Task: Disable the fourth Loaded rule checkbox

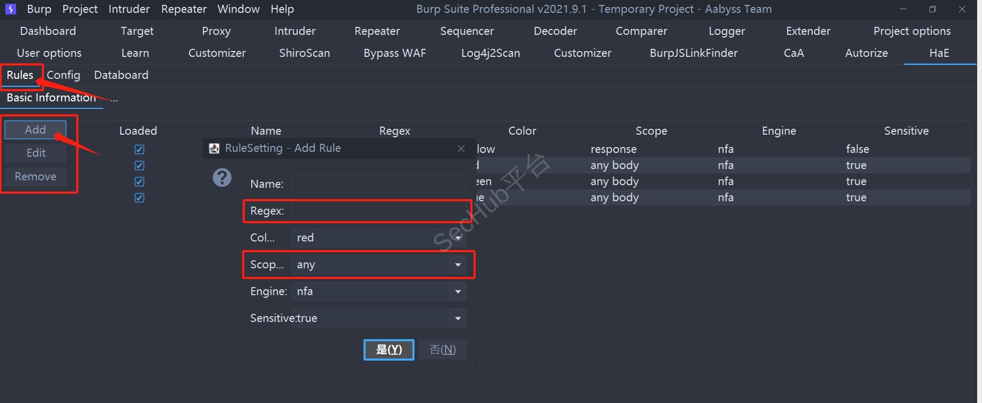Action: pos(140,198)
